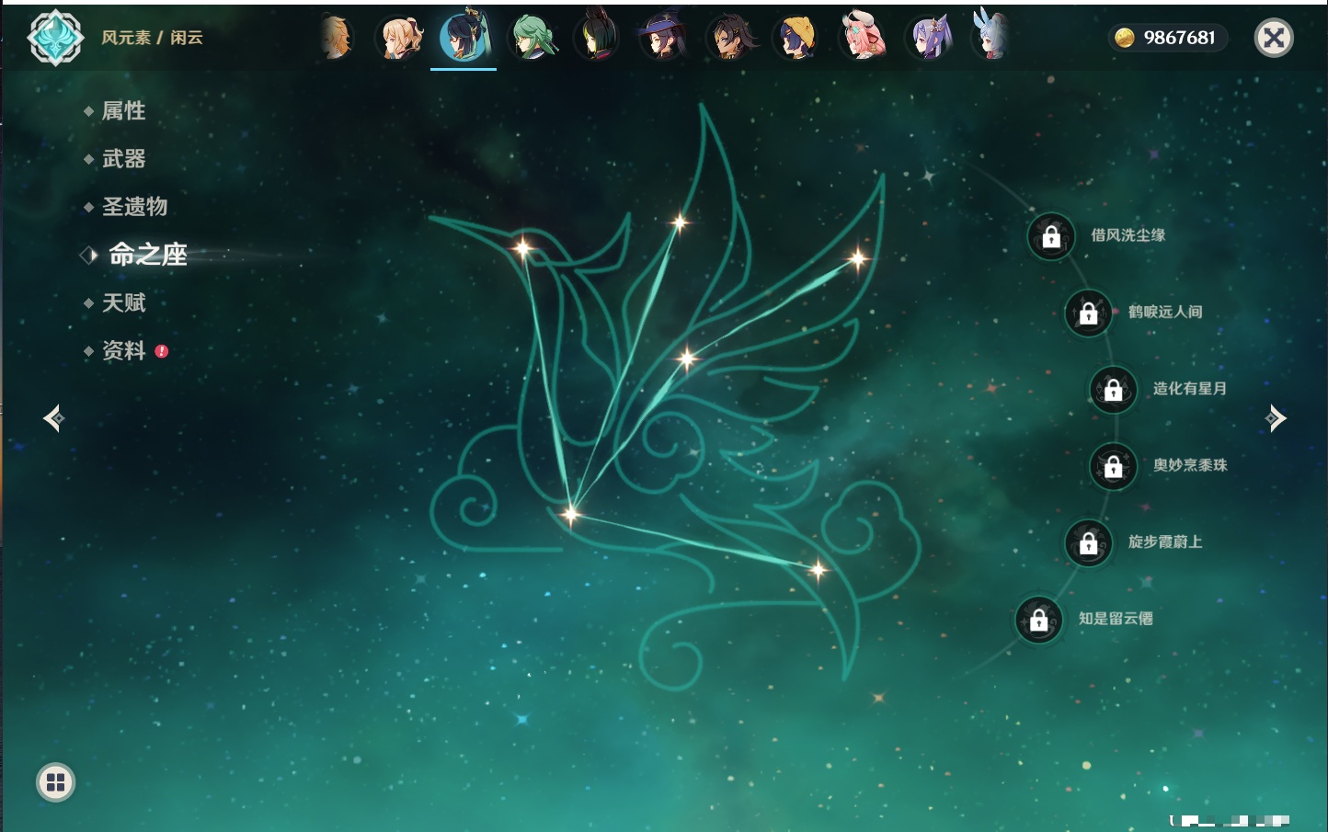Select the dark-haired character with green streak portrait
This screenshot has width=1328, height=832.
(598, 38)
